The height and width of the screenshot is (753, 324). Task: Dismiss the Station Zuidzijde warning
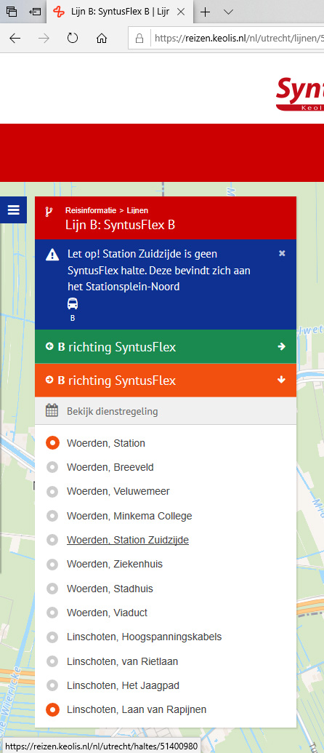282,253
